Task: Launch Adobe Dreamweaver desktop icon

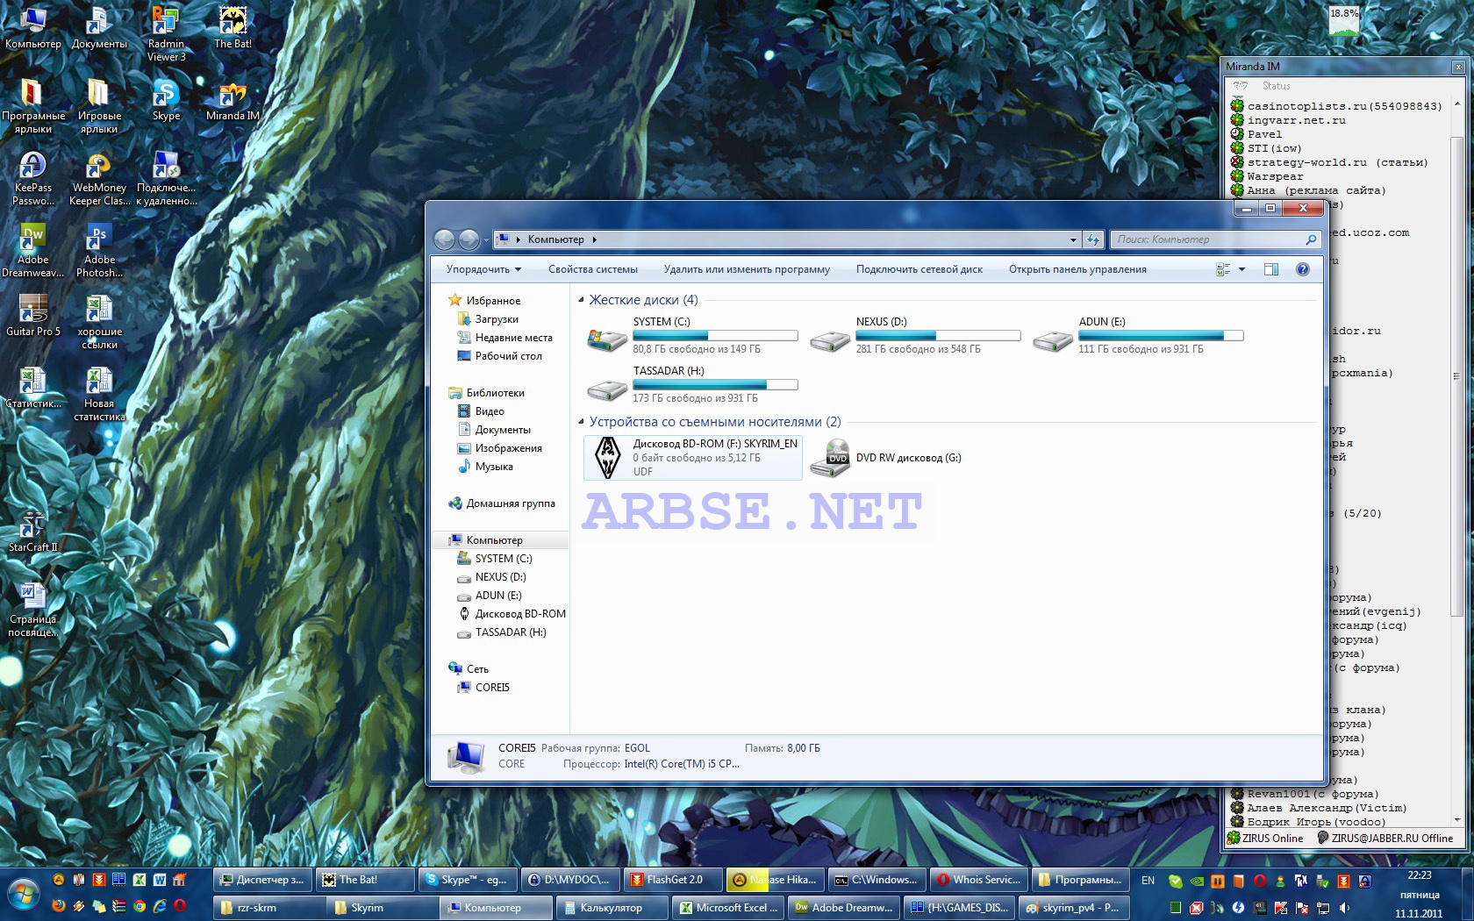Action: point(33,250)
